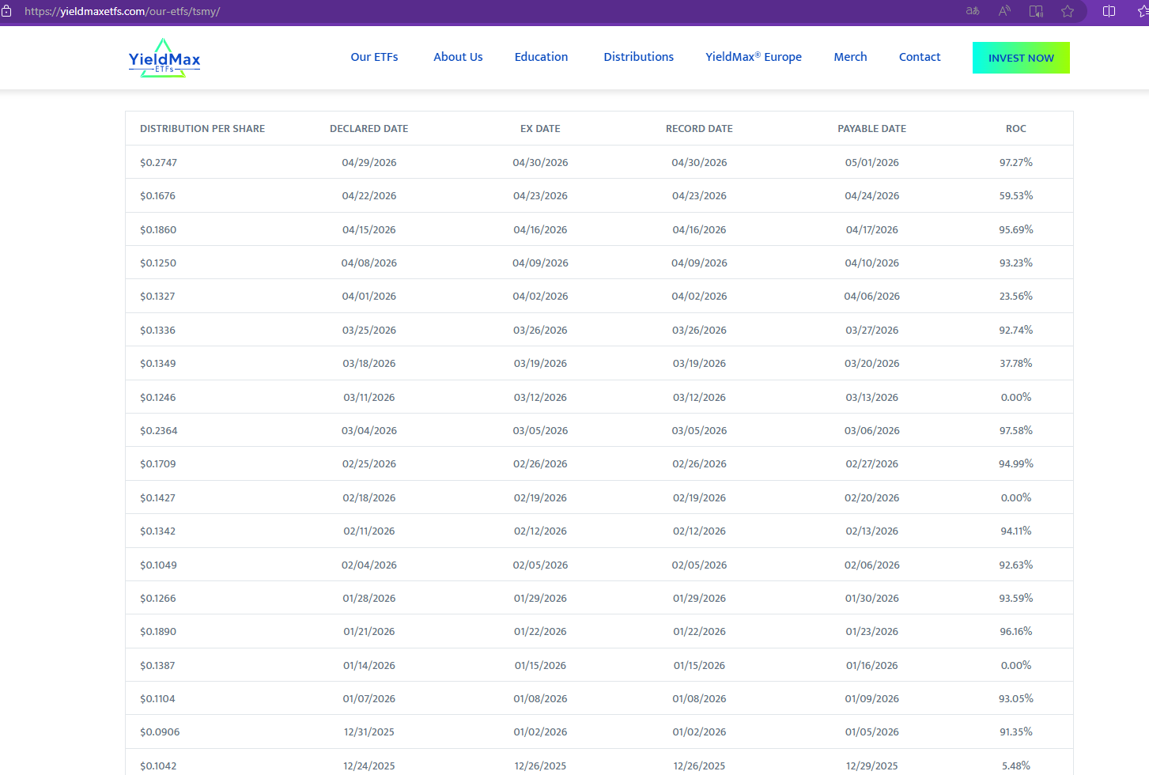Select the declared date 12/31/2025
This screenshot has width=1149, height=775.
369,732
